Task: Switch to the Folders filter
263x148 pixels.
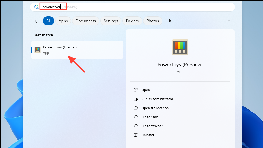Action: tap(132, 21)
